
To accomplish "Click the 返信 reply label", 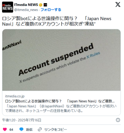I will click(29, 129).
